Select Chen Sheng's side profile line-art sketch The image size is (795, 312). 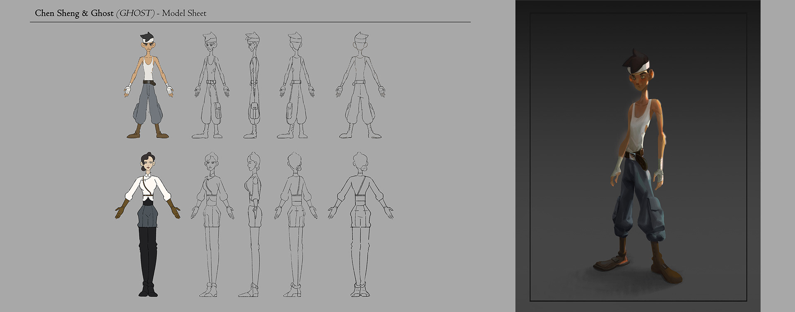(253, 86)
